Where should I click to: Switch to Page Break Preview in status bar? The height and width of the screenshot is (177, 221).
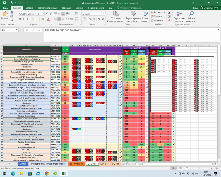coord(187,168)
